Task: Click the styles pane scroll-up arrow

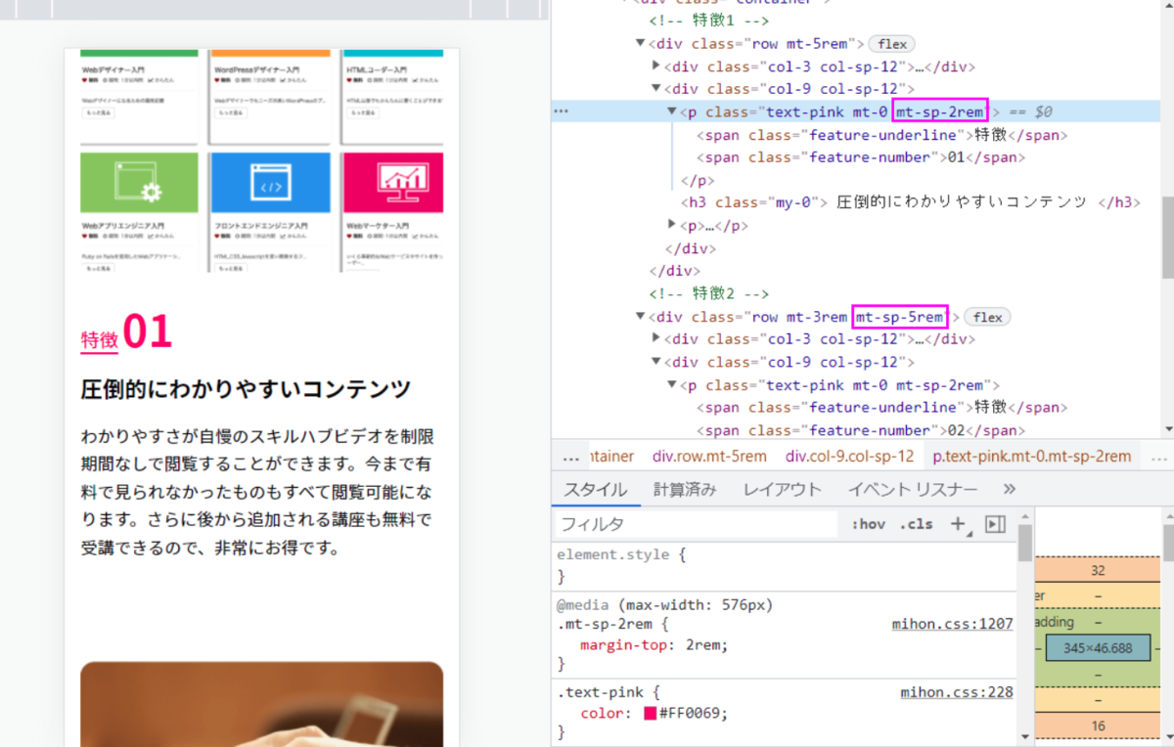Action: pyautogui.click(x=1024, y=516)
